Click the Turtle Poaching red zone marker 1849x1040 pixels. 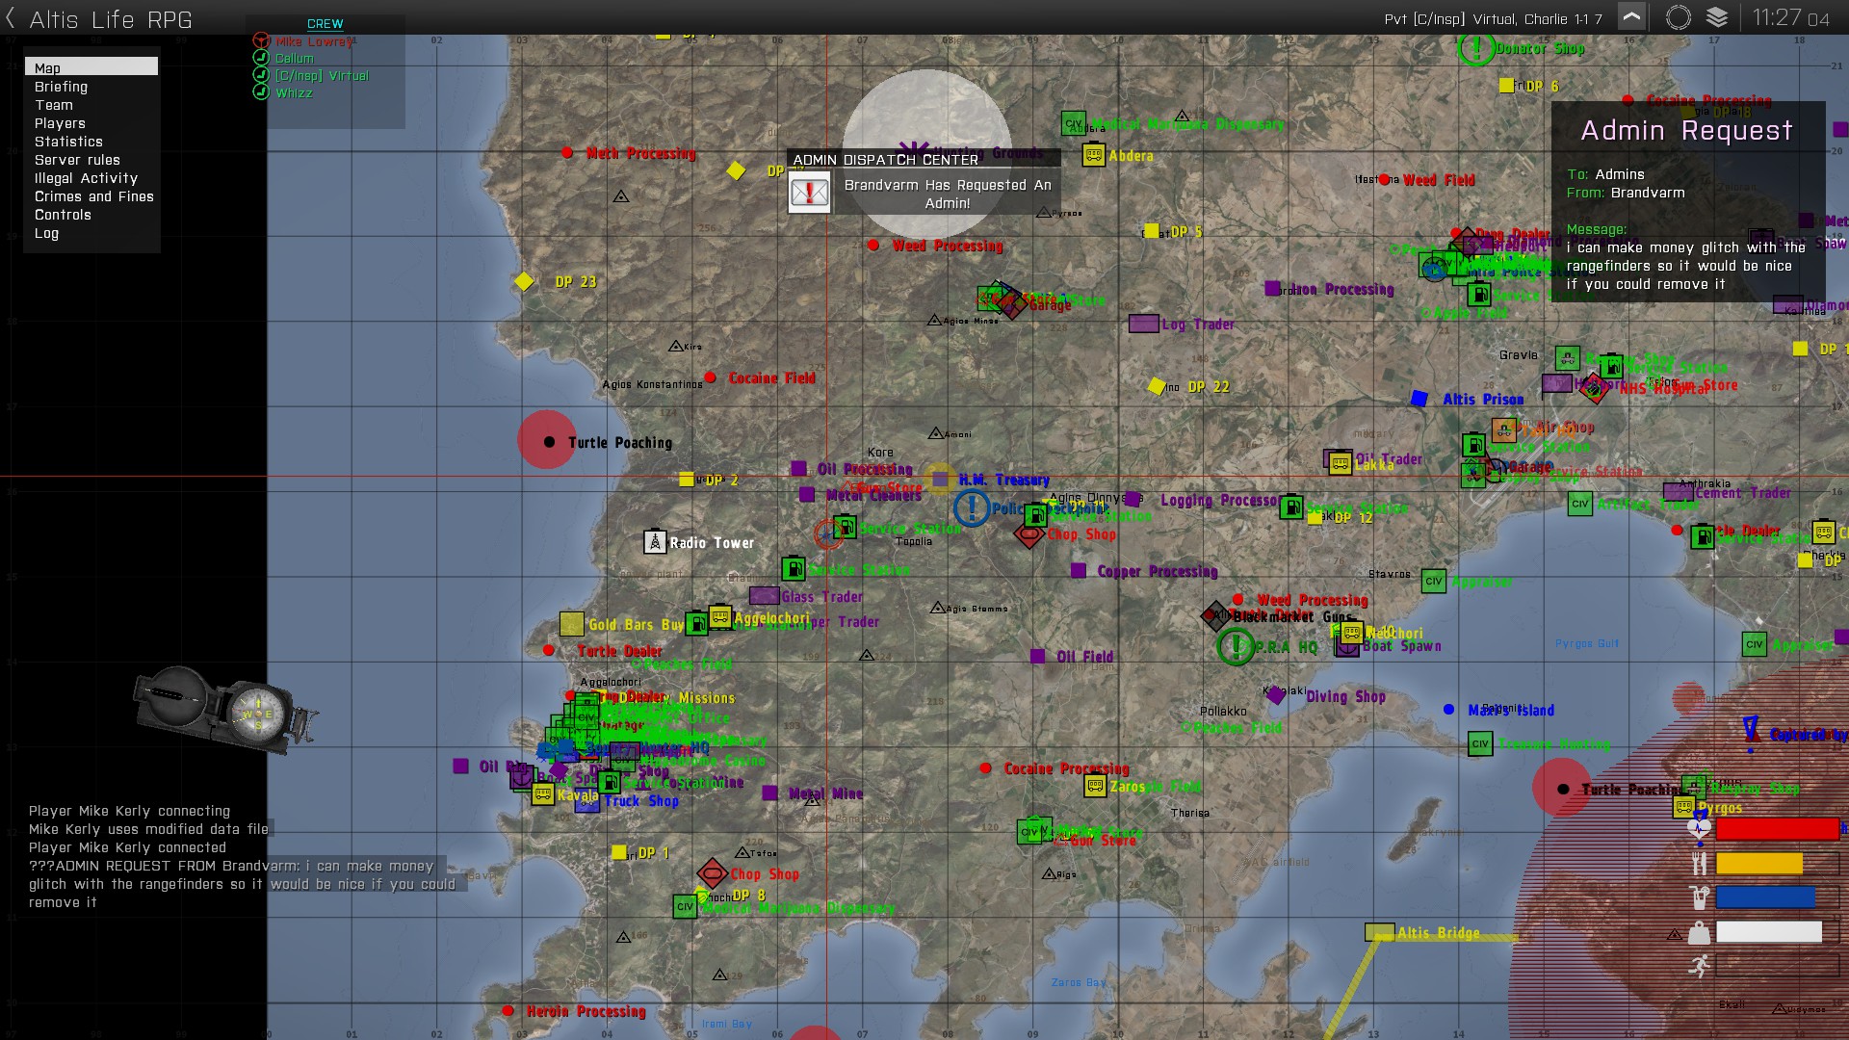click(x=548, y=441)
